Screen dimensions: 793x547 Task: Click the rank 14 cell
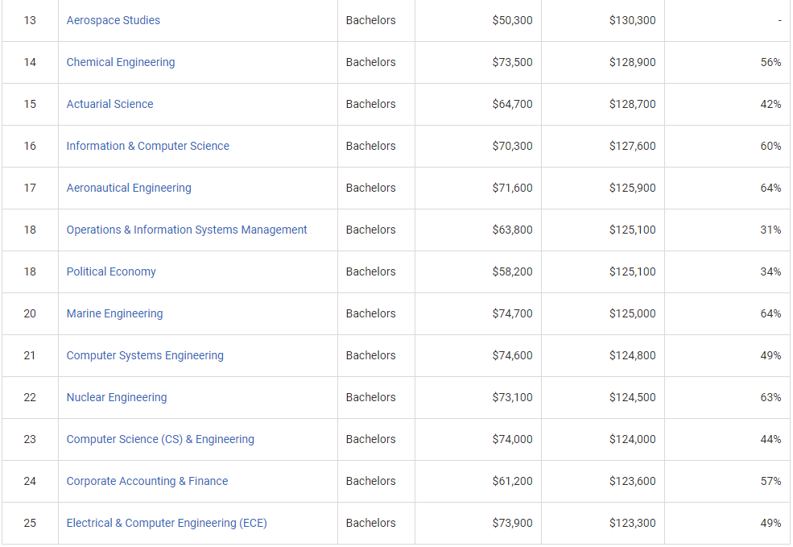[x=30, y=62]
